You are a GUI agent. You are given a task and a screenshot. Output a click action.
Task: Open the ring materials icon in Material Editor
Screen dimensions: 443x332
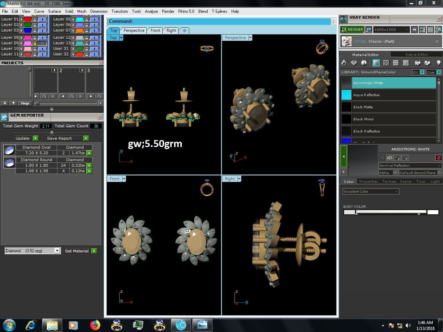[344, 63]
